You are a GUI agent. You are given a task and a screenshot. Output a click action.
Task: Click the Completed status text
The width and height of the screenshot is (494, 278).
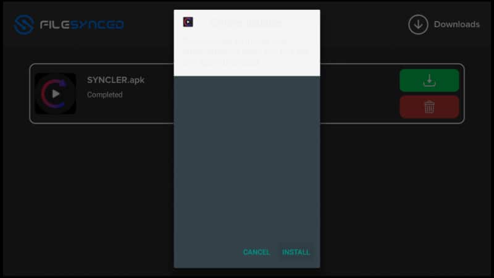(104, 95)
